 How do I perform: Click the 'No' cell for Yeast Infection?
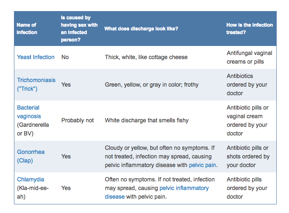click(65, 57)
